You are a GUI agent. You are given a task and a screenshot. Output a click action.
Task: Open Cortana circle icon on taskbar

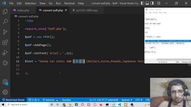[52, 104]
